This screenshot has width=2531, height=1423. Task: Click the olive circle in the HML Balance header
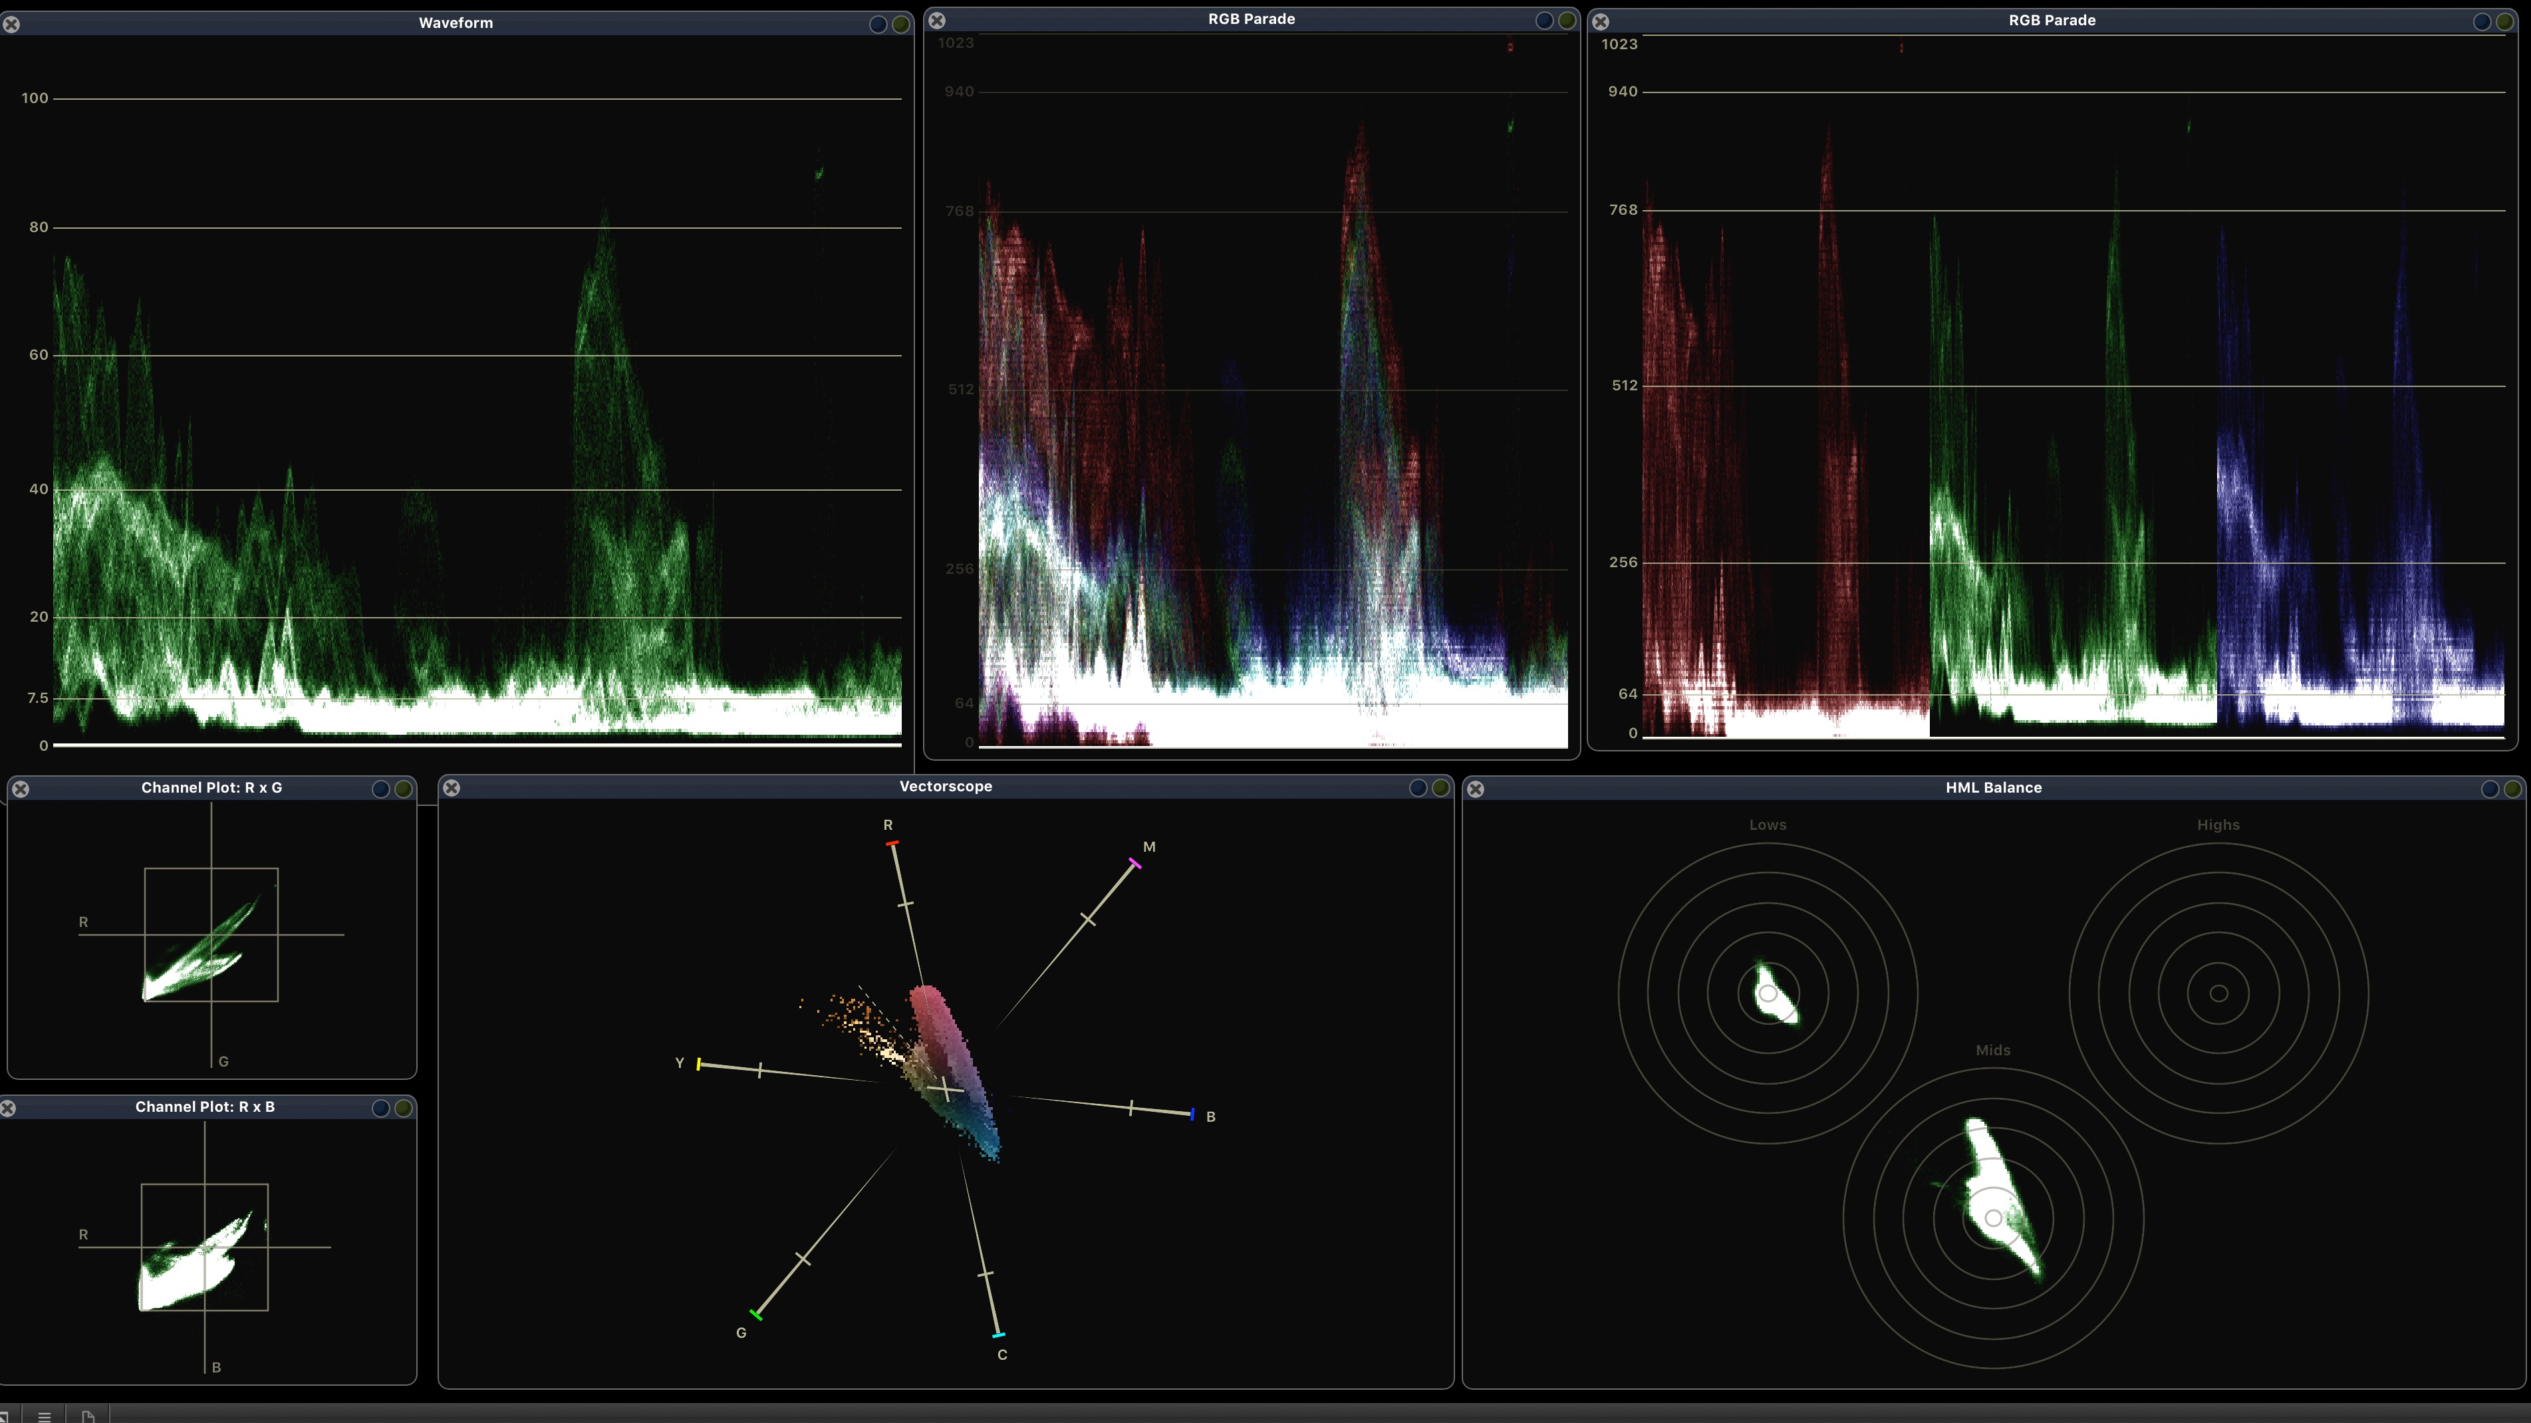(2512, 788)
